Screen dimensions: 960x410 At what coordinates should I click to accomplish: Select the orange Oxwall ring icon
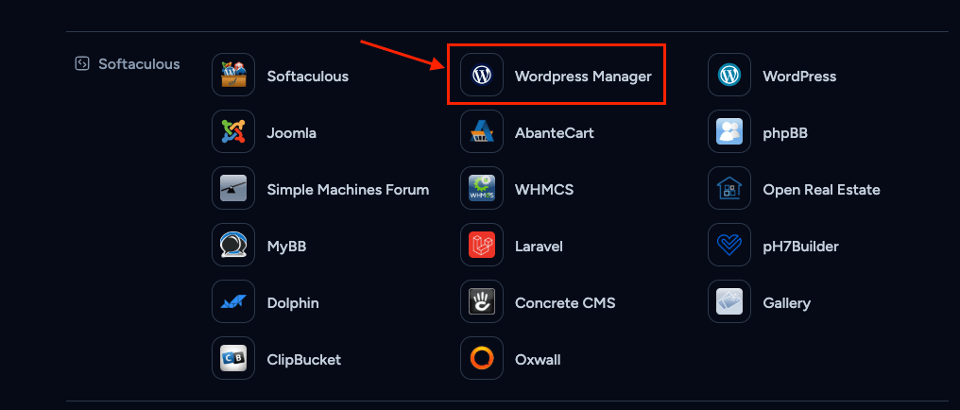point(482,358)
